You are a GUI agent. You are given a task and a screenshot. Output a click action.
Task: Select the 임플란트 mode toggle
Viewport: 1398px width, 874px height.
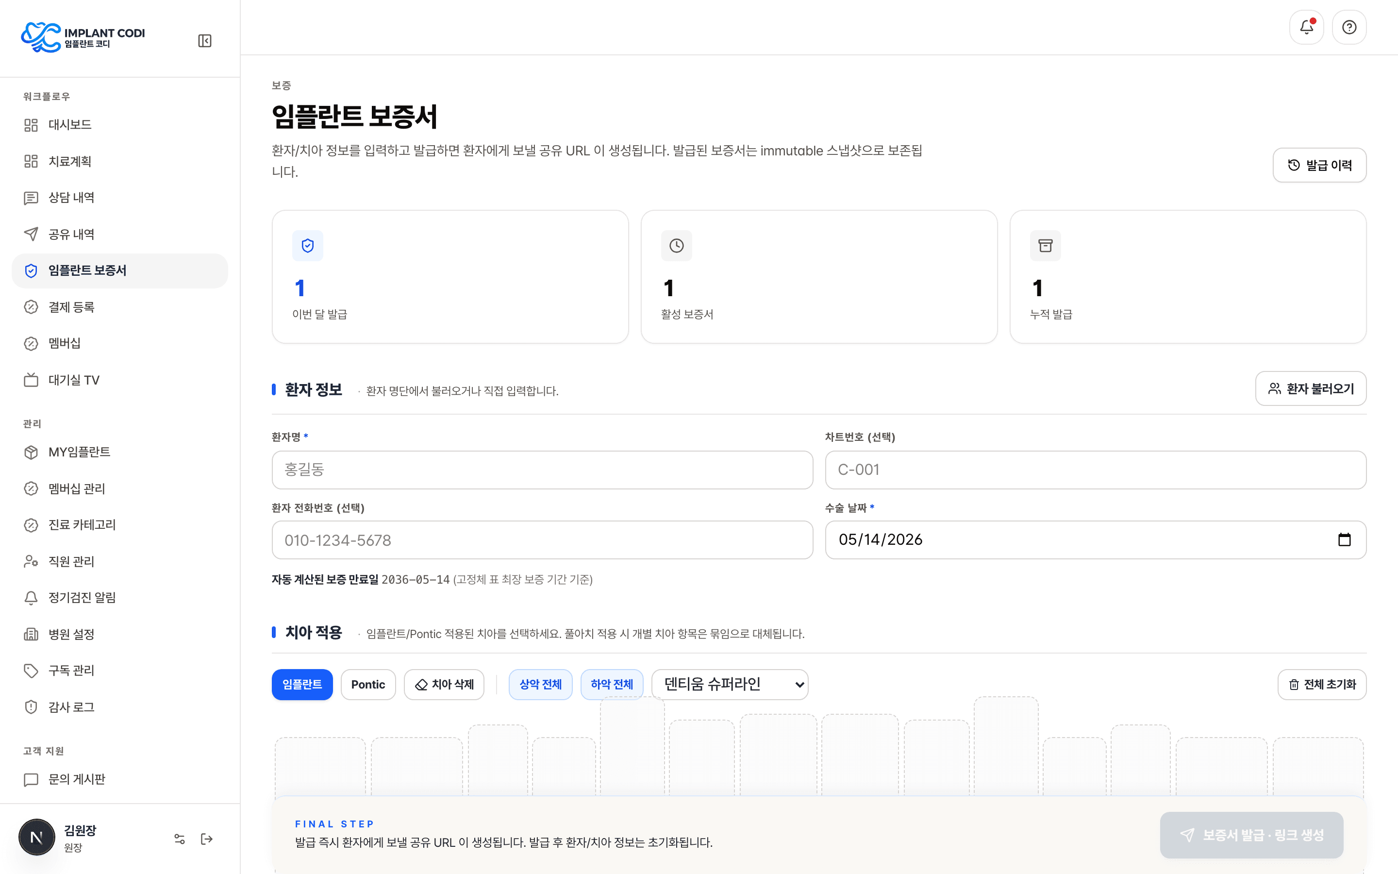[302, 685]
